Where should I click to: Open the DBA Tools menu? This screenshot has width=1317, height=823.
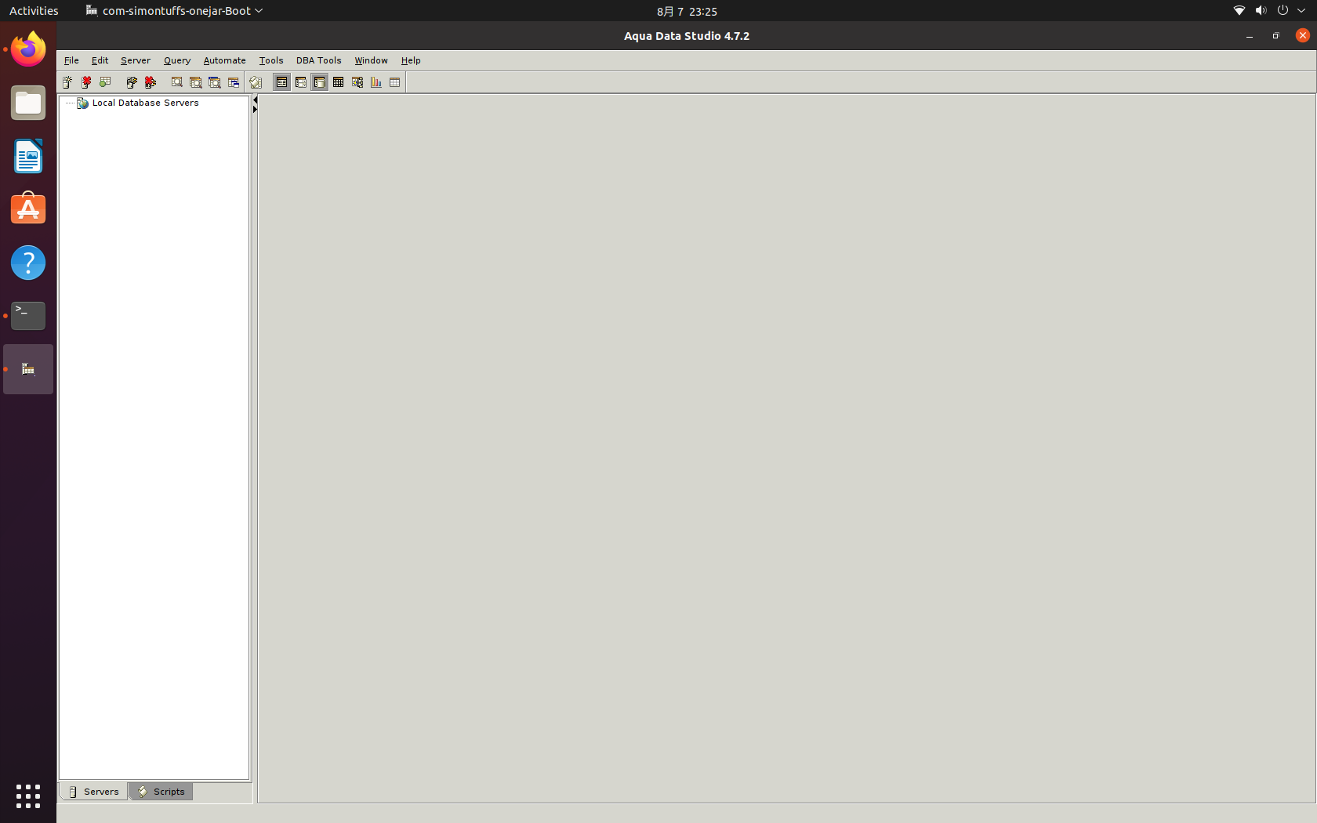(x=319, y=60)
